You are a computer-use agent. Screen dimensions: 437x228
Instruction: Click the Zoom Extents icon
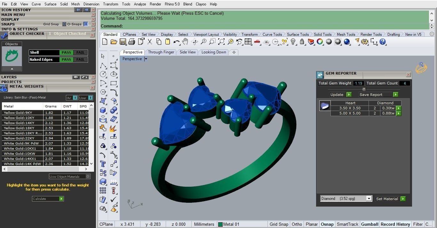coord(221,42)
